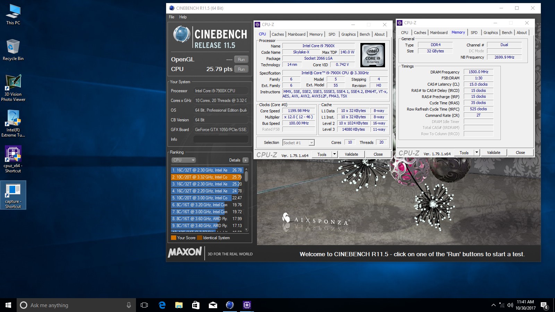Run the OpenGL benchmark
The height and width of the screenshot is (312, 555).
pyautogui.click(x=241, y=59)
